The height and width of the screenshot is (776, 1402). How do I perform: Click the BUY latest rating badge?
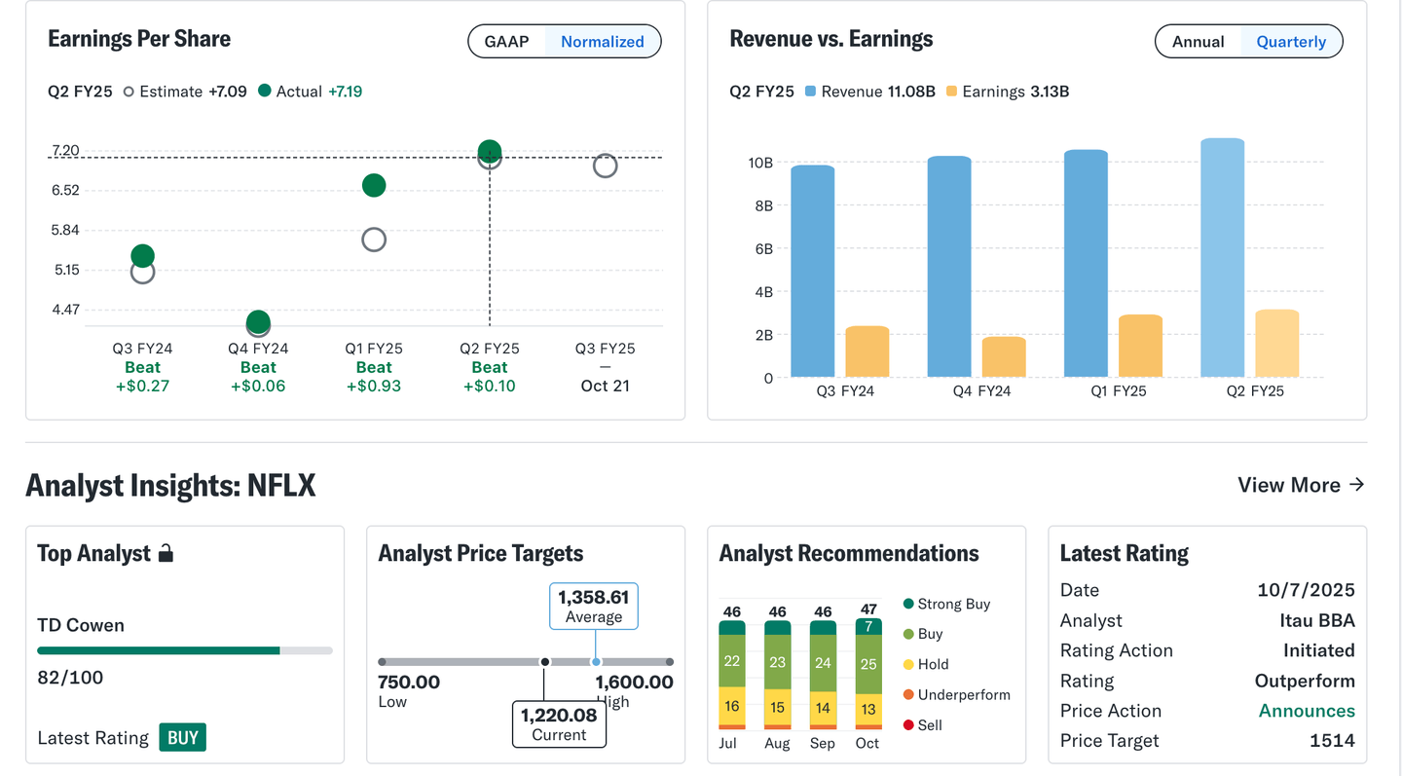[x=183, y=737]
